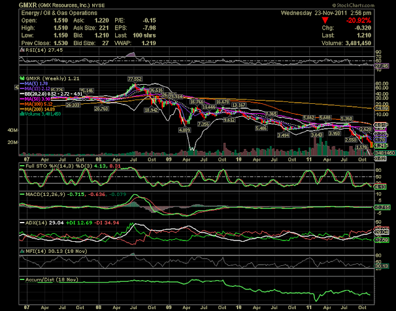Click the 5.486 price annotation
The width and height of the screenshot is (396, 311).
(x=261, y=128)
